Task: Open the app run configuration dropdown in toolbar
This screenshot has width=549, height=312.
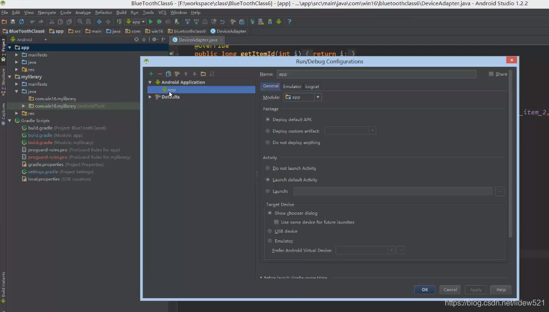Action: pyautogui.click(x=135, y=22)
